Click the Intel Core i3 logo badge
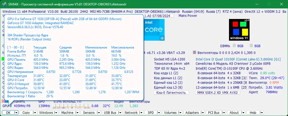Image resolution: width=288 pixels, height=116 pixels. point(154,30)
